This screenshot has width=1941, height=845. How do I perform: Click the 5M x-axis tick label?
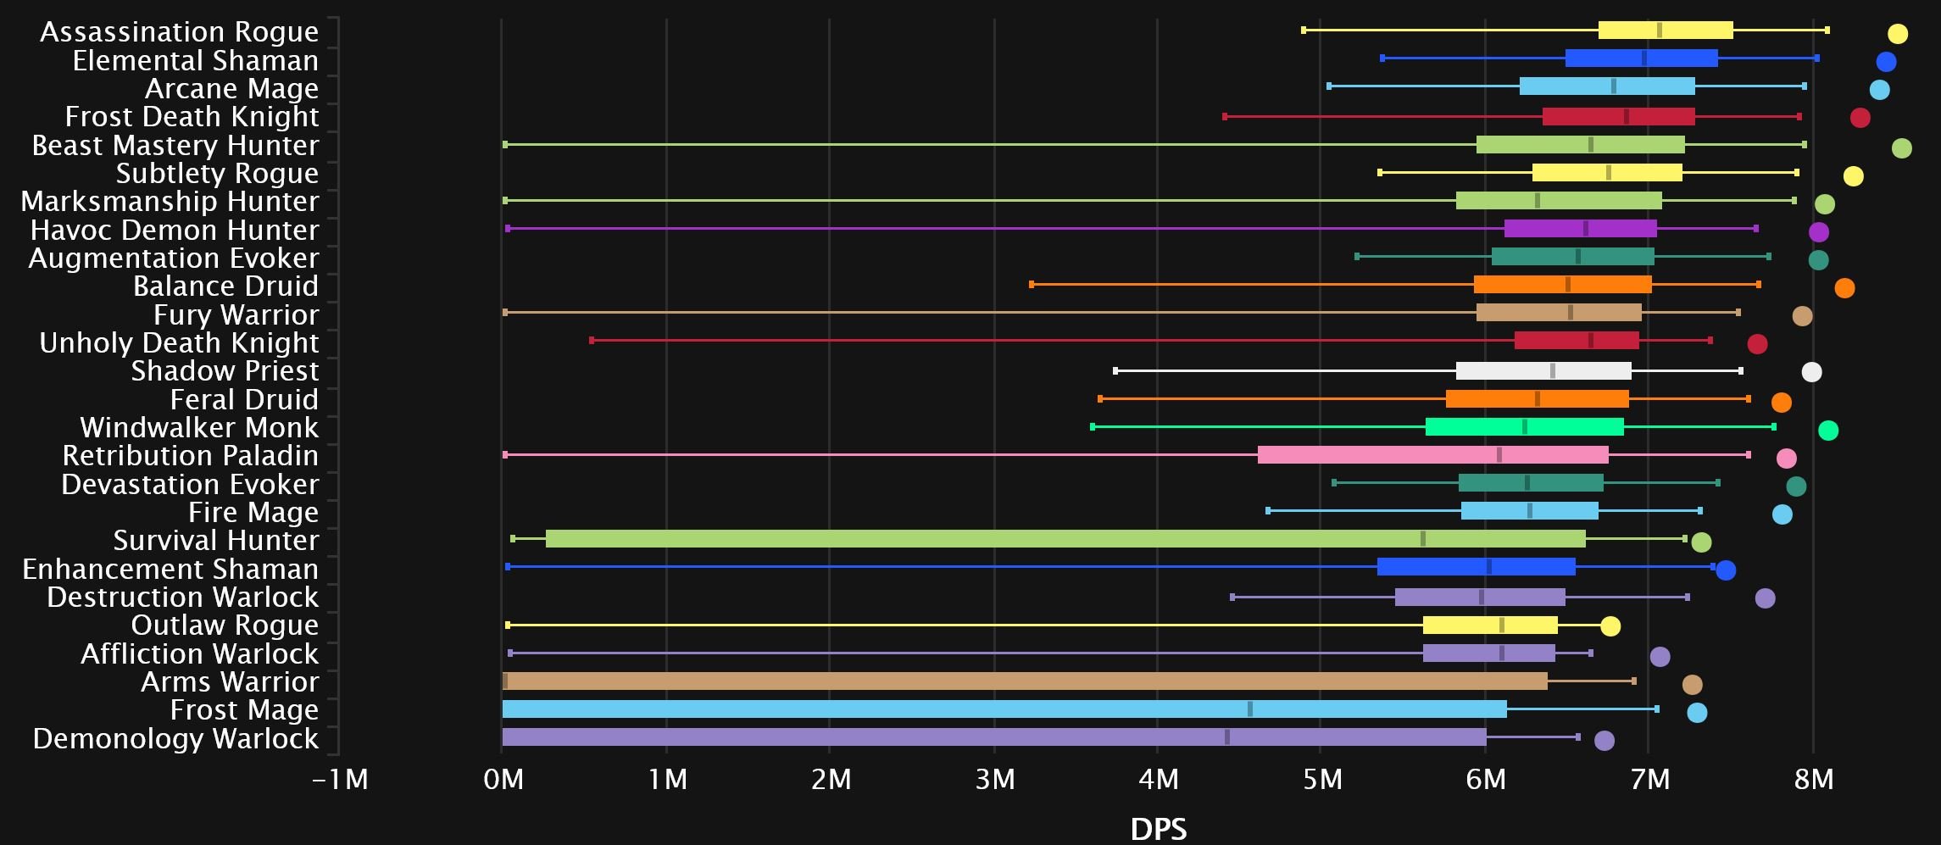click(1321, 779)
